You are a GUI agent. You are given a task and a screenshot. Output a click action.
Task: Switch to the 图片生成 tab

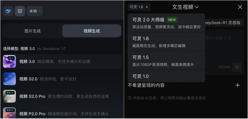pos(33,31)
